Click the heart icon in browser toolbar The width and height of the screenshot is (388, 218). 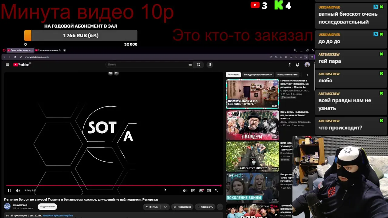click(291, 57)
